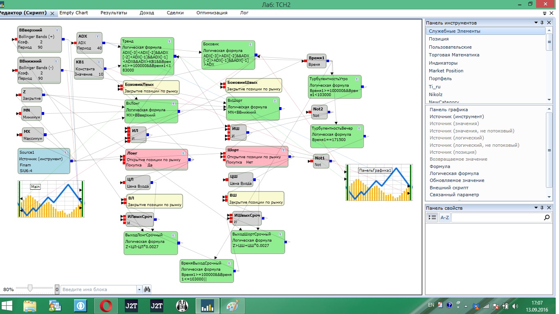The image size is (559, 314).
Task: Open the document tabs list dropdown
Action: [x=545, y=13]
